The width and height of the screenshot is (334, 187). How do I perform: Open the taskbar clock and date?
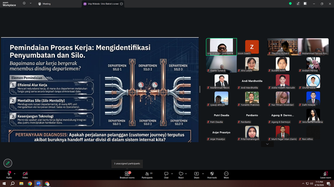pos(319,183)
